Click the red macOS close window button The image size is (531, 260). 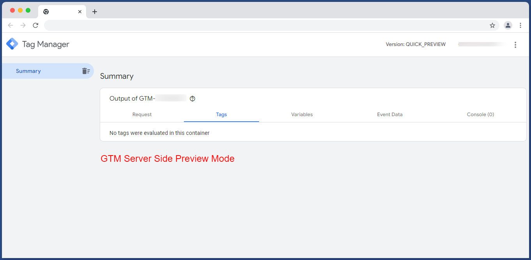[12, 11]
